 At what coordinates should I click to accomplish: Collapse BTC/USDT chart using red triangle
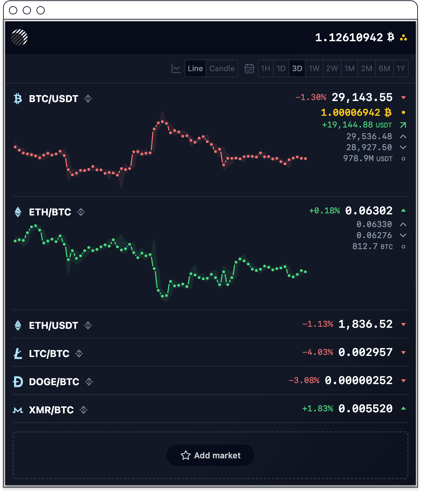pos(403,98)
